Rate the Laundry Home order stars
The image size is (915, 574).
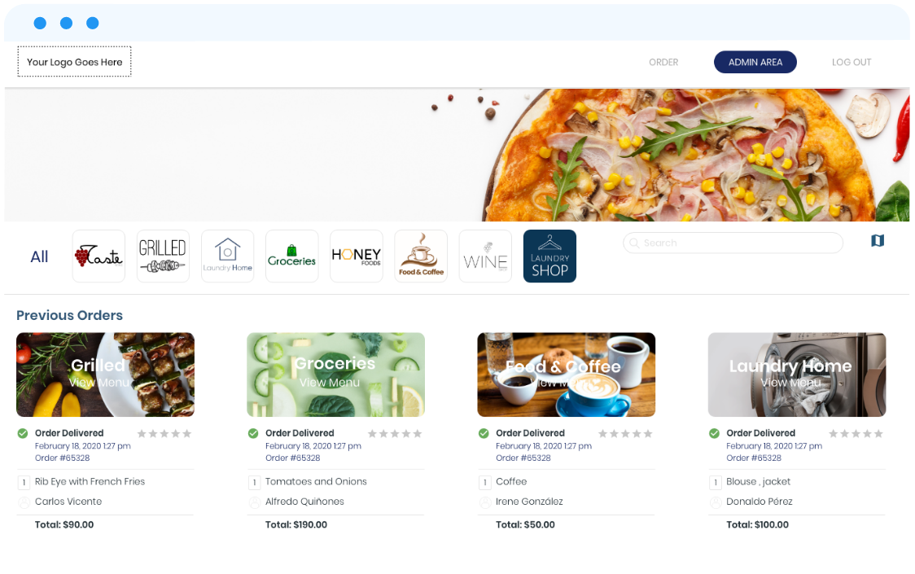(x=856, y=434)
